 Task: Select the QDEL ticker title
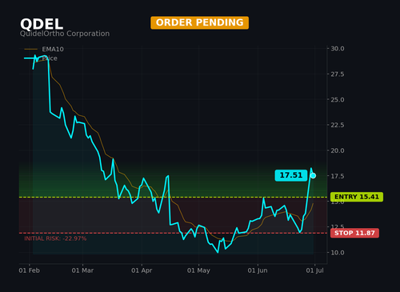[42, 24]
